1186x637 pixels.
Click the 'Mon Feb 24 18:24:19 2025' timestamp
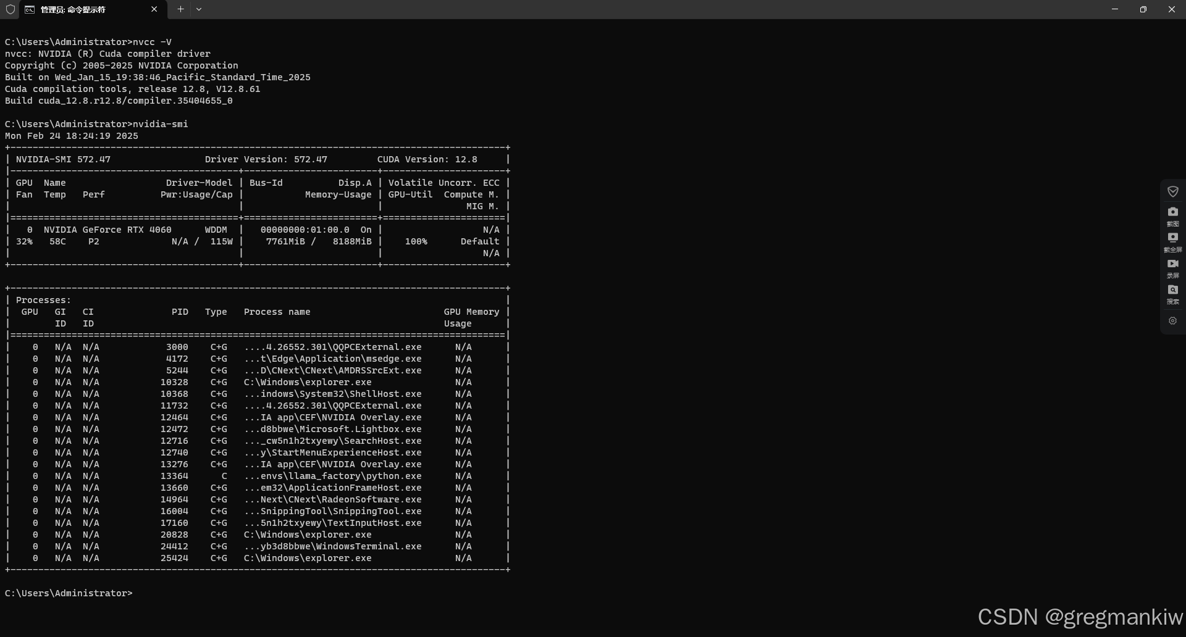(72, 136)
